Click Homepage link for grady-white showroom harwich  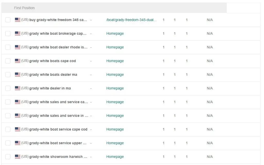(x=115, y=157)
